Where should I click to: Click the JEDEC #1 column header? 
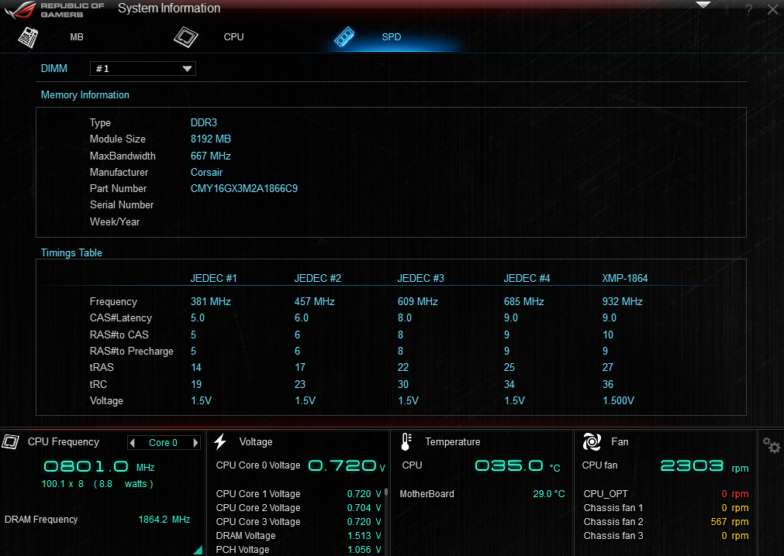pos(213,279)
